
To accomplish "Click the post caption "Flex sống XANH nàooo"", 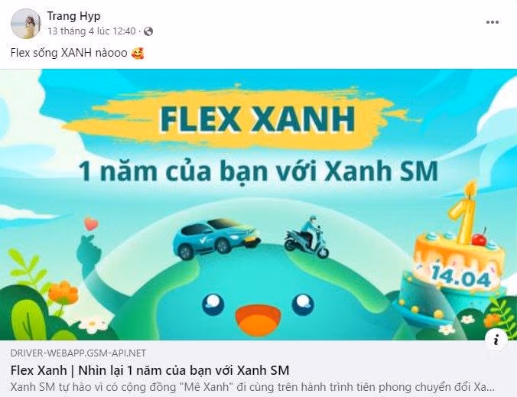I will click(69, 53).
